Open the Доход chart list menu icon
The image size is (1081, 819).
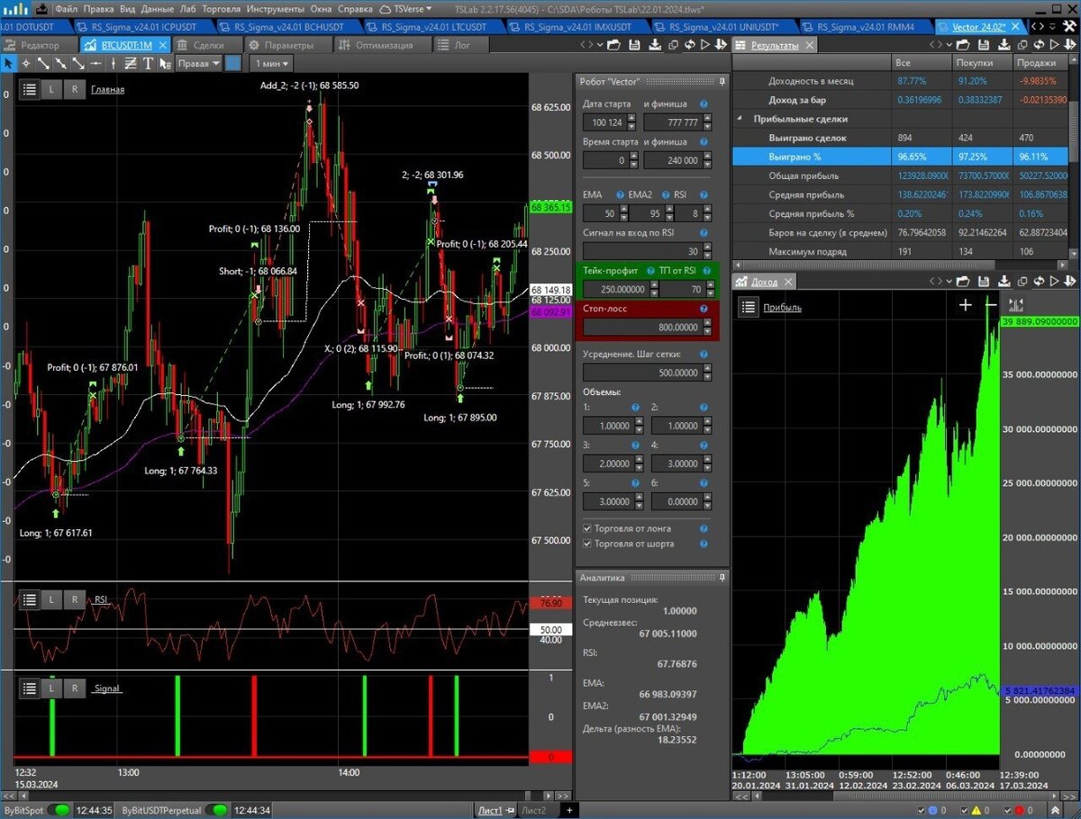(x=749, y=307)
